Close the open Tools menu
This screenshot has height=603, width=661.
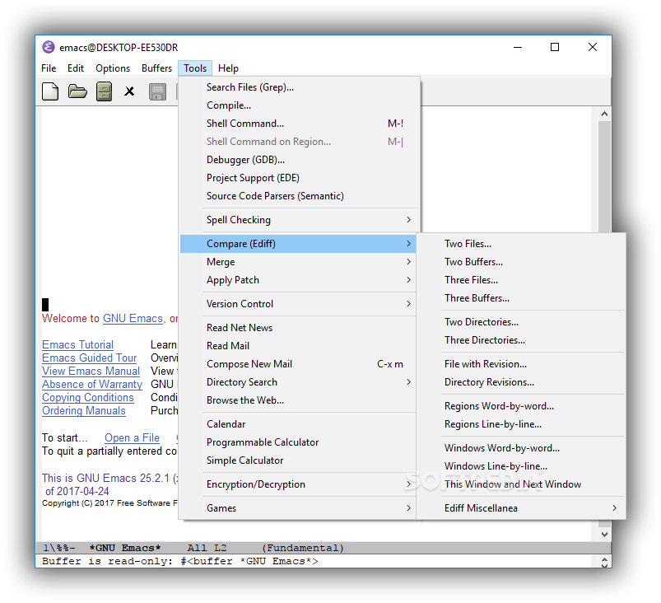coord(195,68)
